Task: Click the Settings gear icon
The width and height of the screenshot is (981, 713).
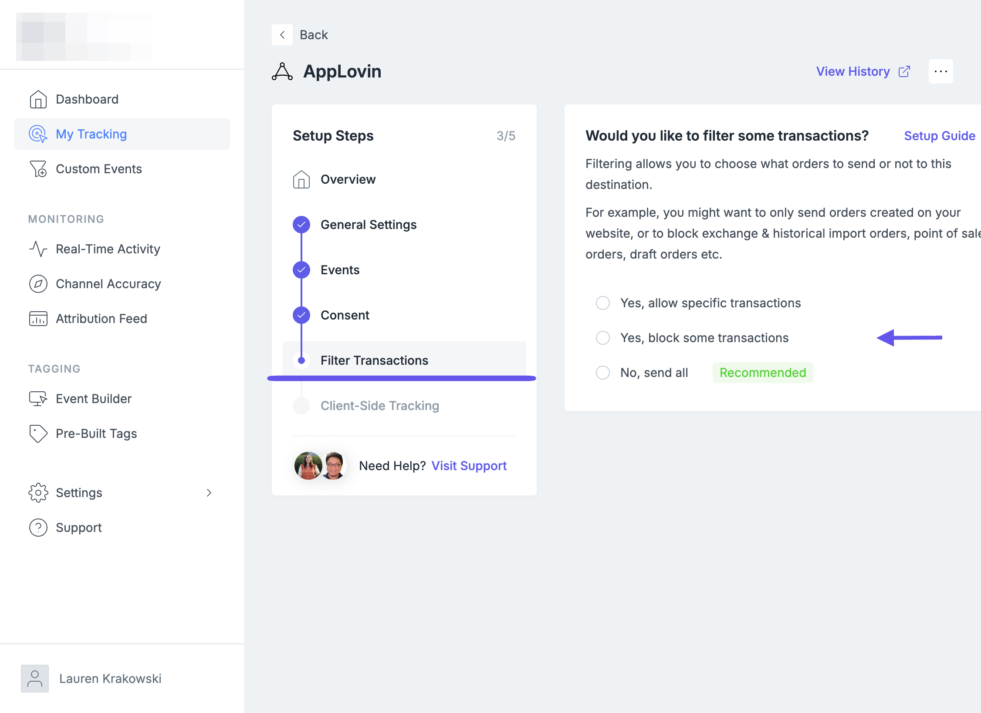Action: point(38,493)
